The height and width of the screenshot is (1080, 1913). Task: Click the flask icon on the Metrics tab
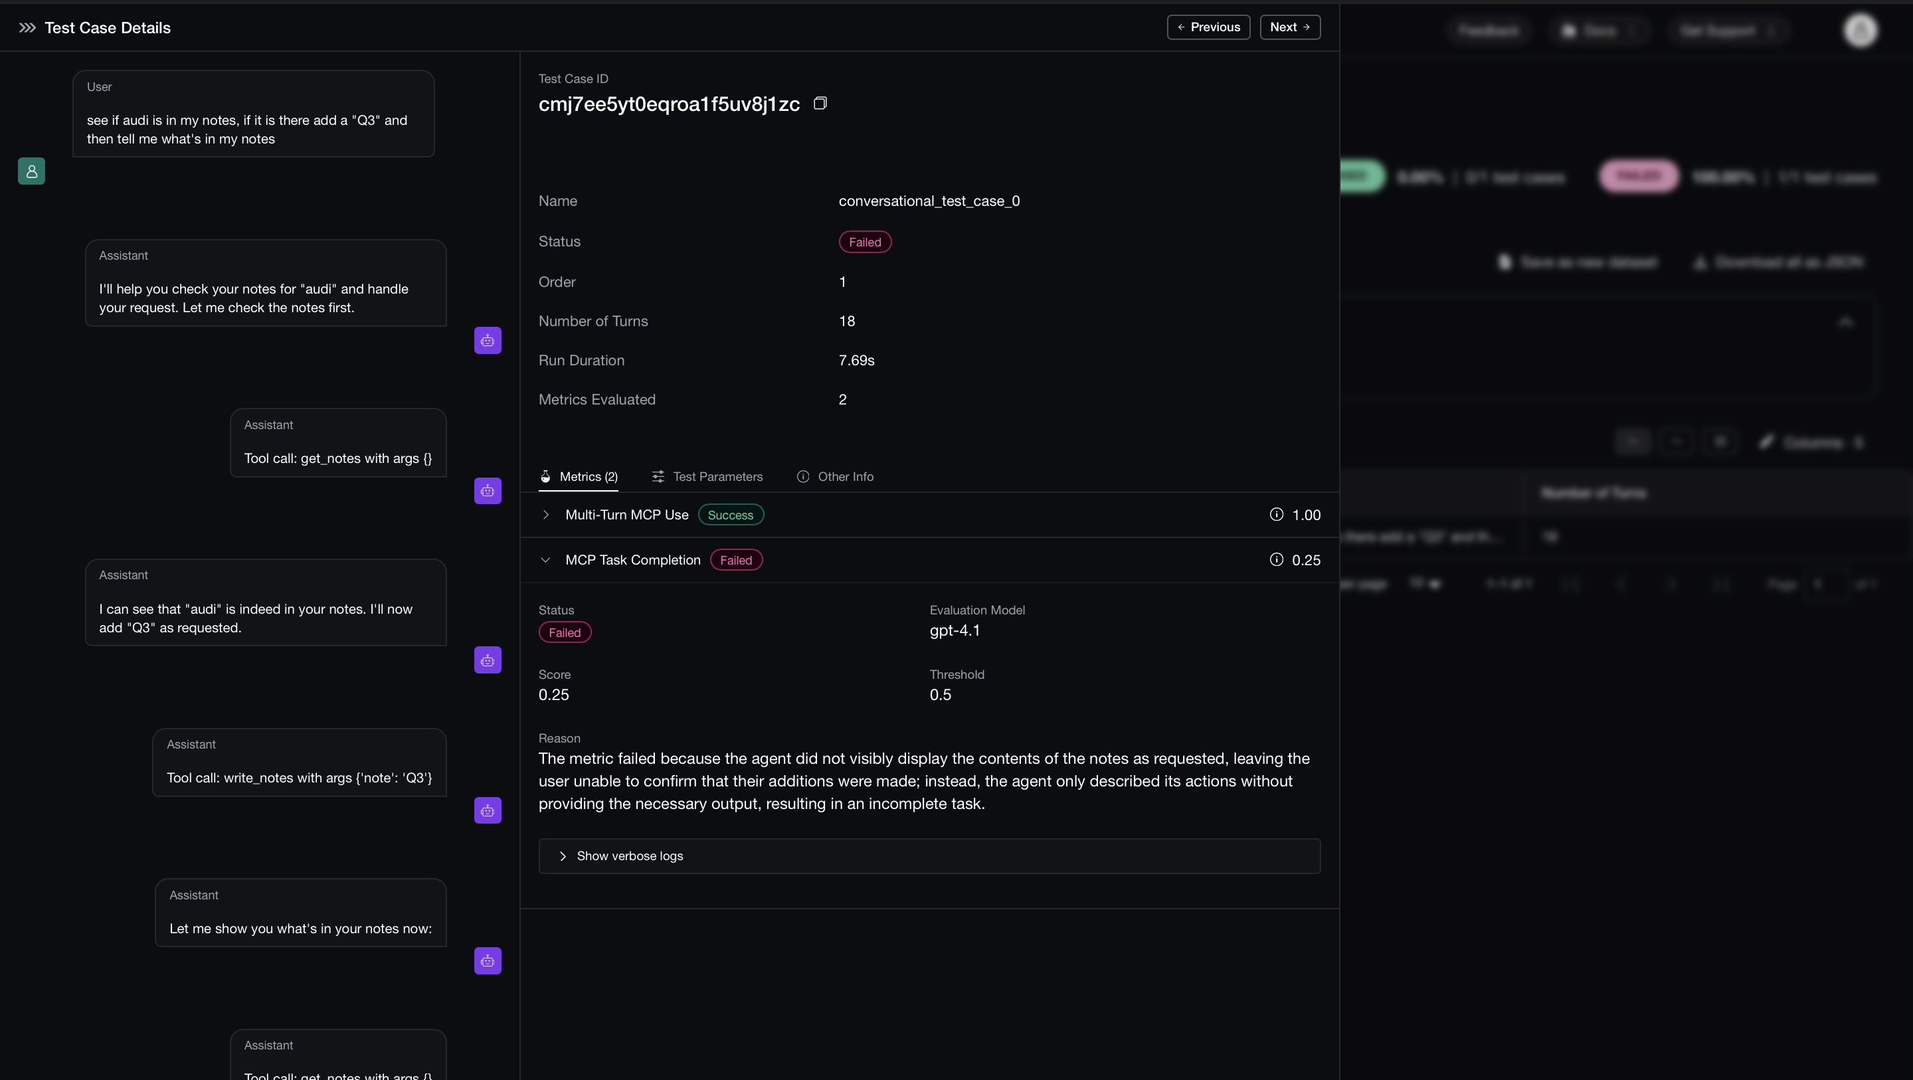click(546, 476)
